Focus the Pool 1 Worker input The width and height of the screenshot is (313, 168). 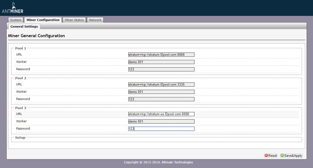(x=161, y=62)
